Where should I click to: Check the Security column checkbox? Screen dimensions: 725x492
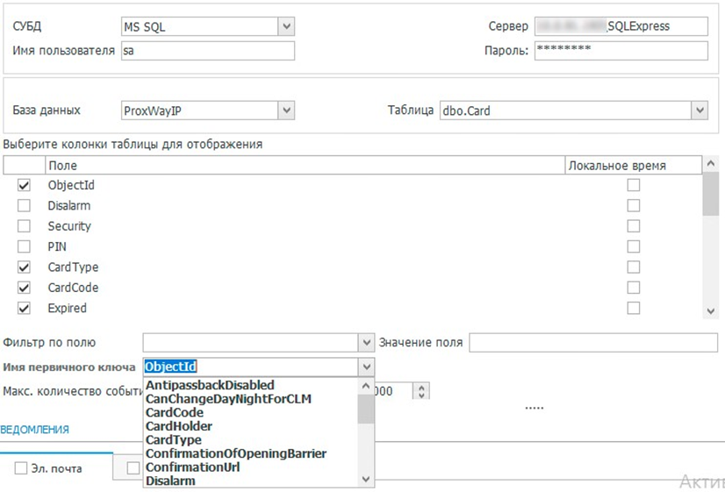(24, 226)
